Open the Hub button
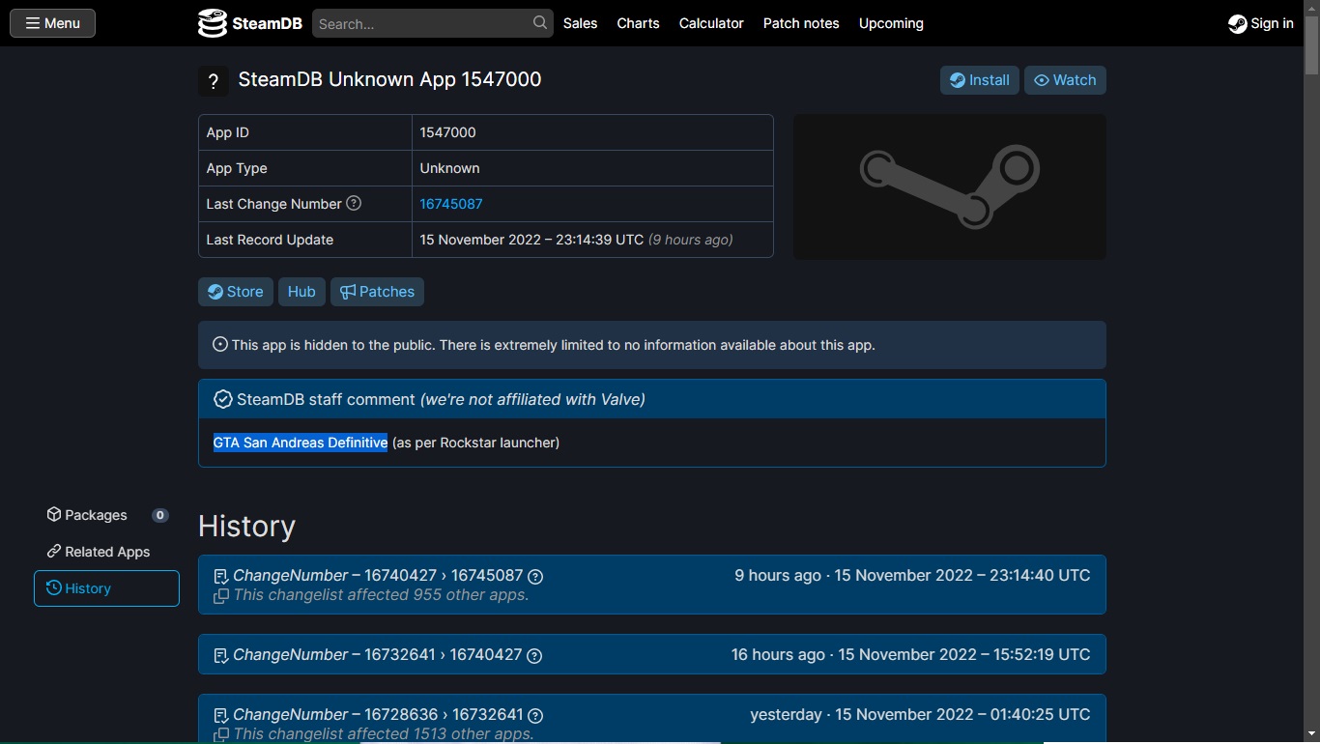Viewport: 1320px width, 744px height. pyautogui.click(x=301, y=292)
